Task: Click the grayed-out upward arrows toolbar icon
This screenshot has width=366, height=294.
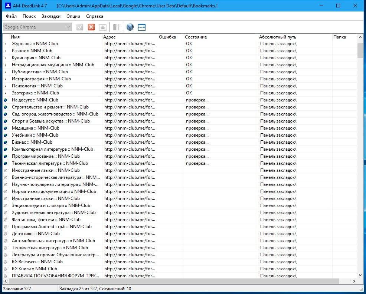Action: pos(103,27)
